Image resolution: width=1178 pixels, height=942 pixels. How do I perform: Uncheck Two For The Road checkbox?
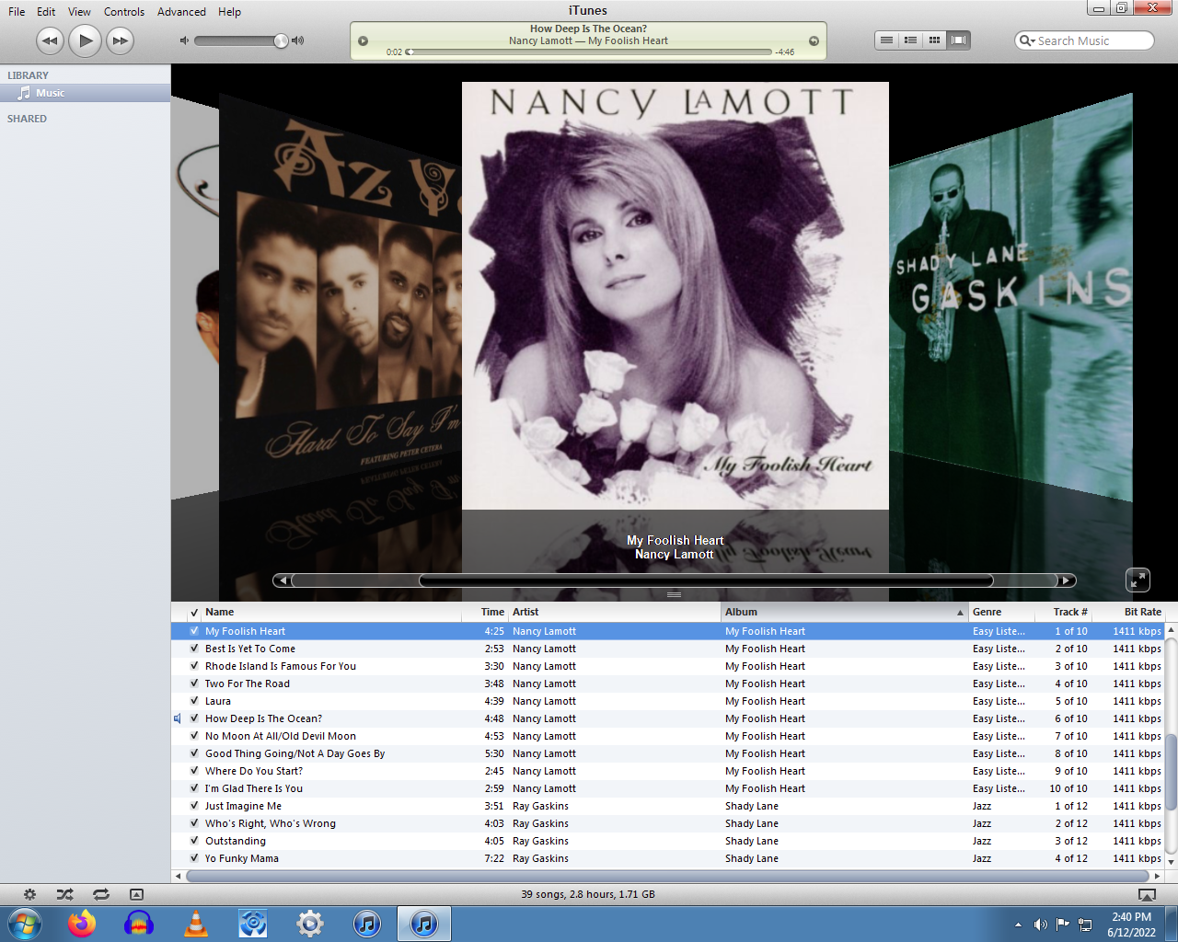coord(194,684)
